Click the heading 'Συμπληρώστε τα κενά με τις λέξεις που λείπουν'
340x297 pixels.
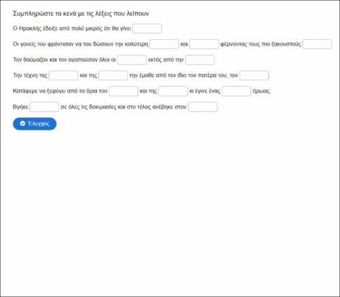(x=81, y=14)
